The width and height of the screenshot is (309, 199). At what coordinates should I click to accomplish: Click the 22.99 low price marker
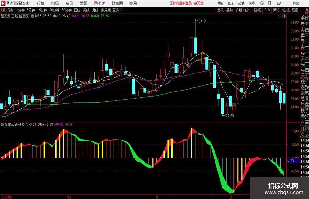pyautogui.click(x=230, y=116)
